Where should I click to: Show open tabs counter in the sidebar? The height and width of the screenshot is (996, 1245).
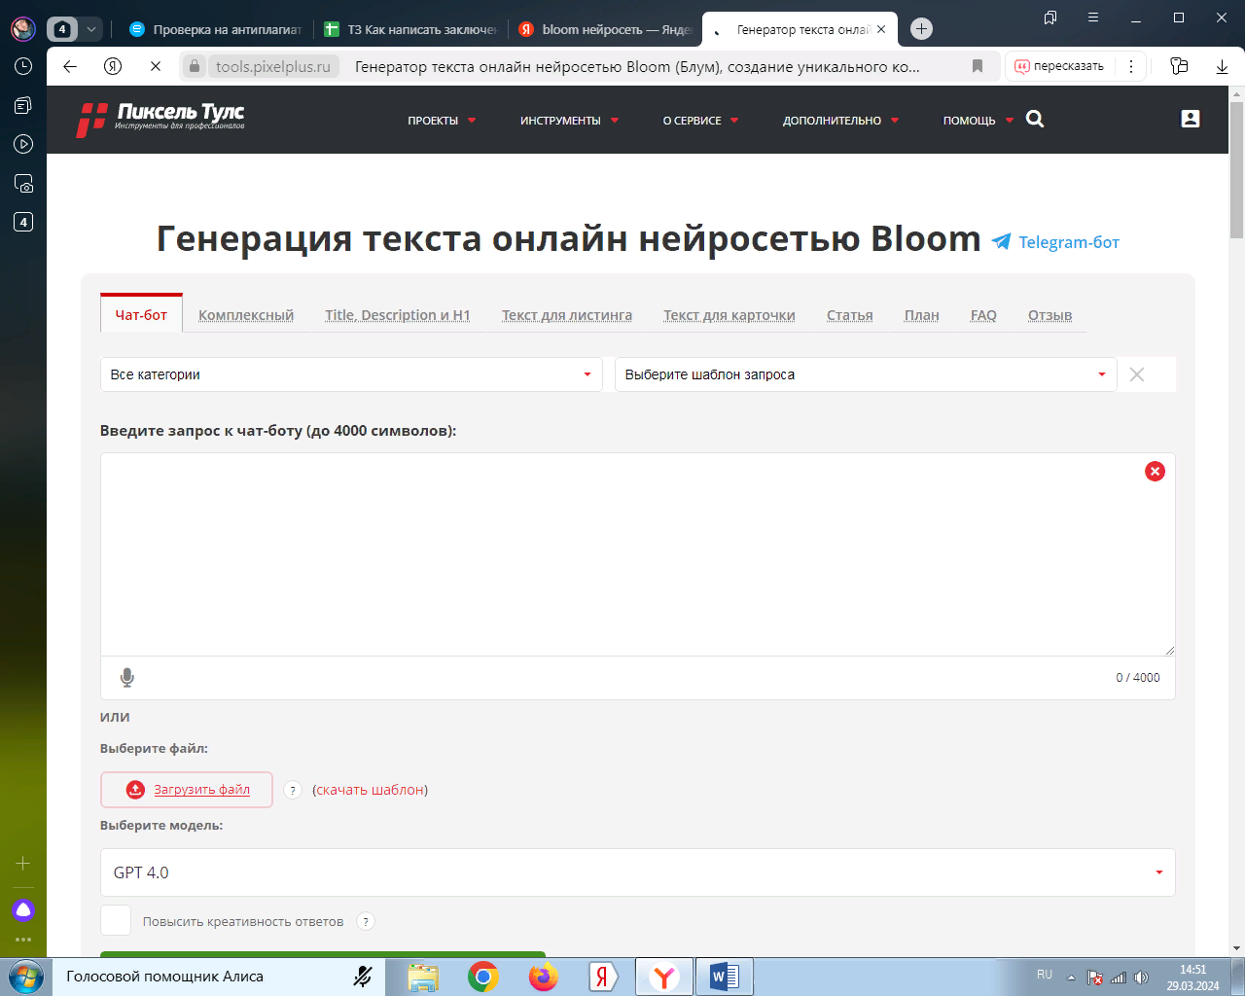tap(23, 222)
